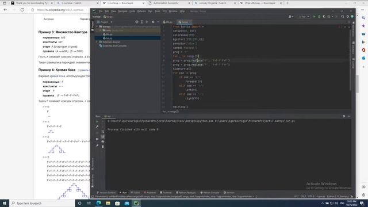
Task: Open Python Packages tool window tab
Action: [186, 193]
